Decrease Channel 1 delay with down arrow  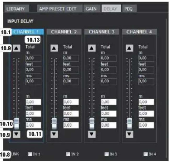16,134
